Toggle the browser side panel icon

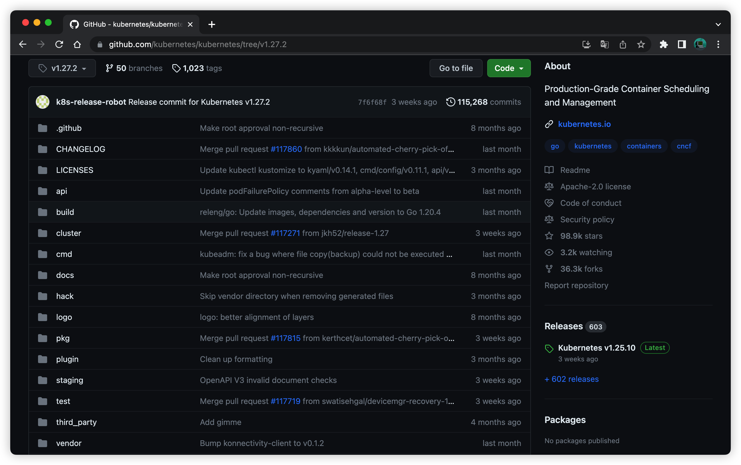[x=682, y=44]
